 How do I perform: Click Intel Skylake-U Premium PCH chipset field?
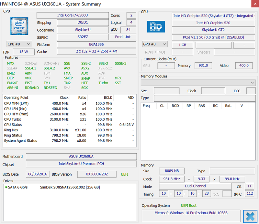pyautogui.click(x=81, y=164)
